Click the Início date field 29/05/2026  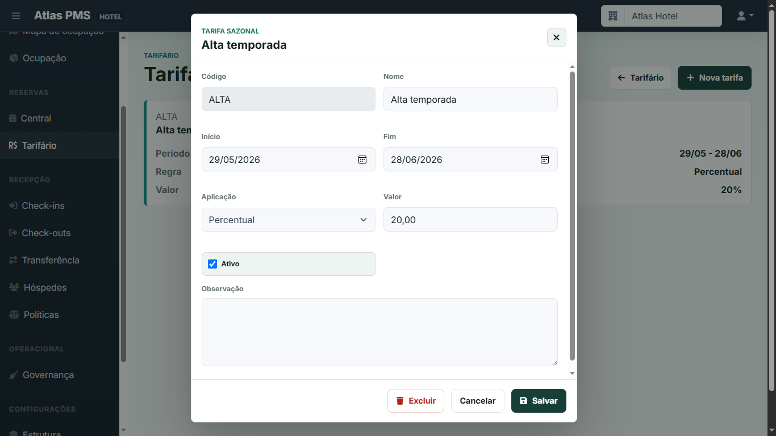(x=289, y=160)
